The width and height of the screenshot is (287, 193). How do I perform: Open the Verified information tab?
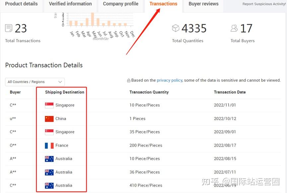(x=70, y=4)
